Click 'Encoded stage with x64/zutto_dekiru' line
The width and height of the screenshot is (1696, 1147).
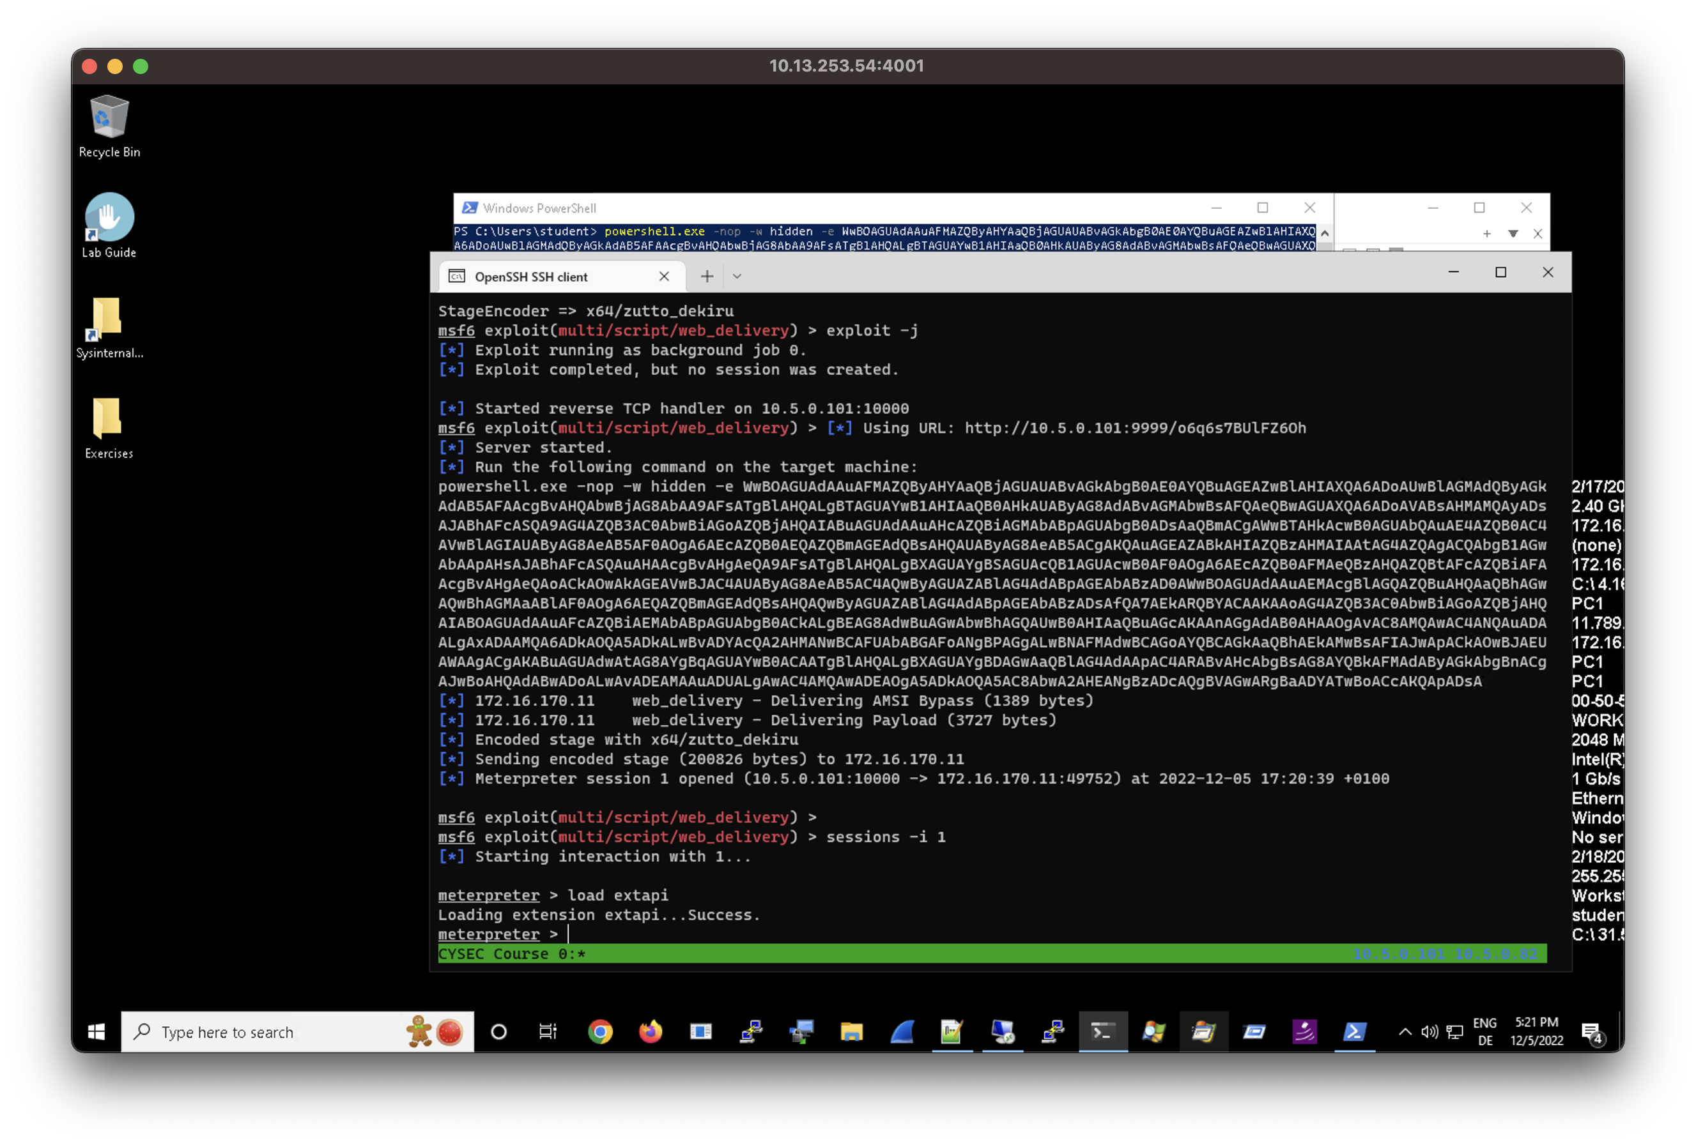point(618,740)
